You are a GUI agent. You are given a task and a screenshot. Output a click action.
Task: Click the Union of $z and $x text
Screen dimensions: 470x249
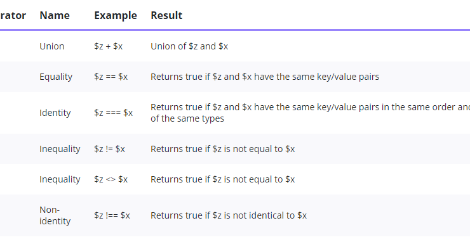coord(189,46)
